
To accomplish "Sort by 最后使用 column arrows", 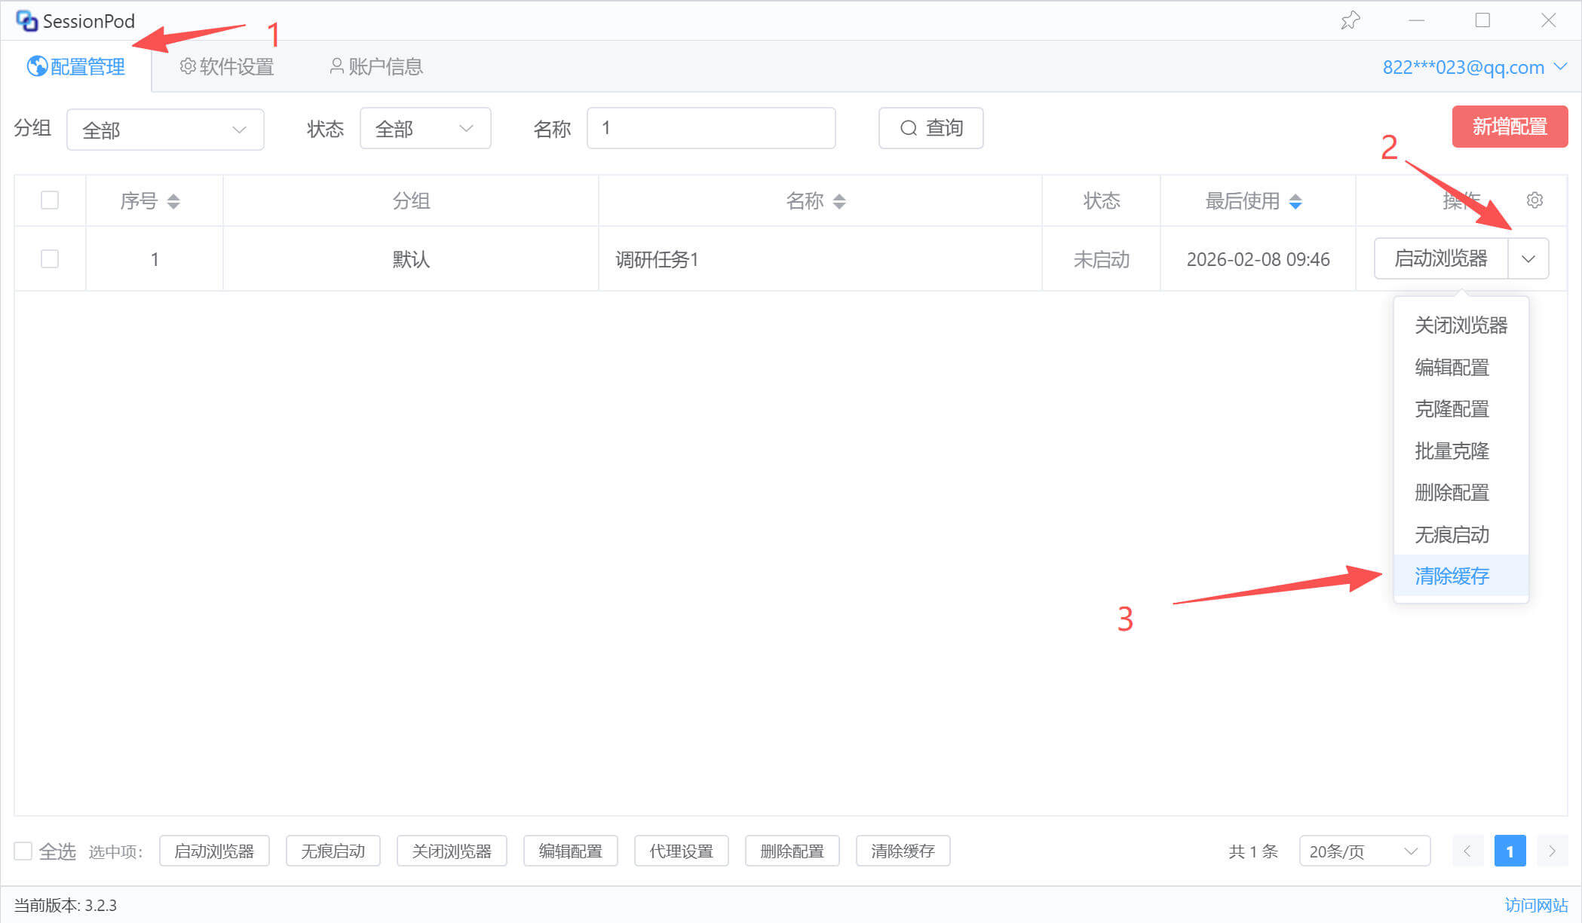I will [x=1295, y=201].
